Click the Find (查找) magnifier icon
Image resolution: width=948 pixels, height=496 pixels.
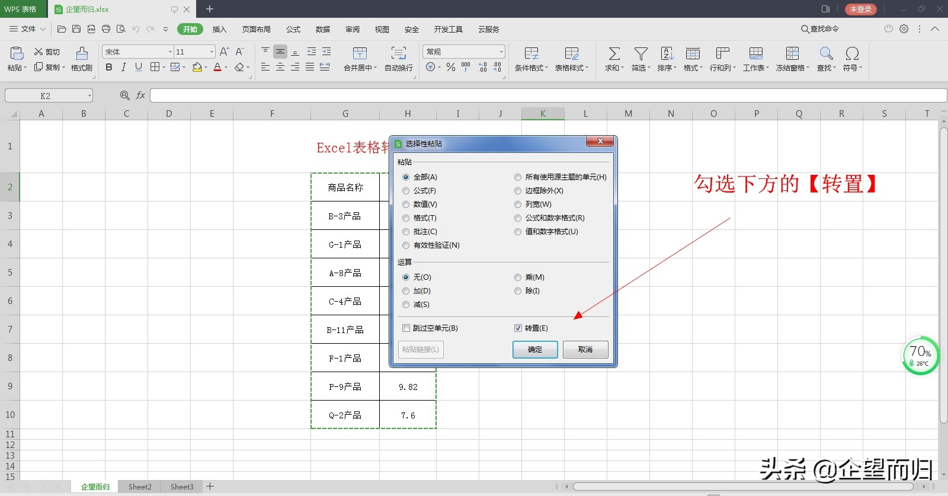826,54
